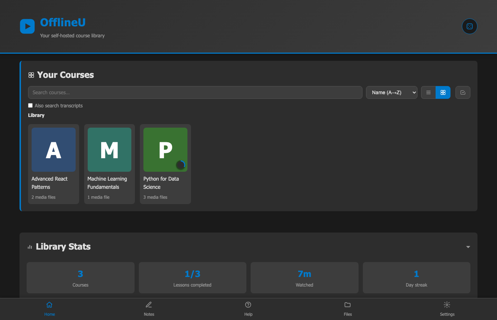Open Home tab in bottom navigation
The height and width of the screenshot is (320, 497).
(x=49, y=309)
